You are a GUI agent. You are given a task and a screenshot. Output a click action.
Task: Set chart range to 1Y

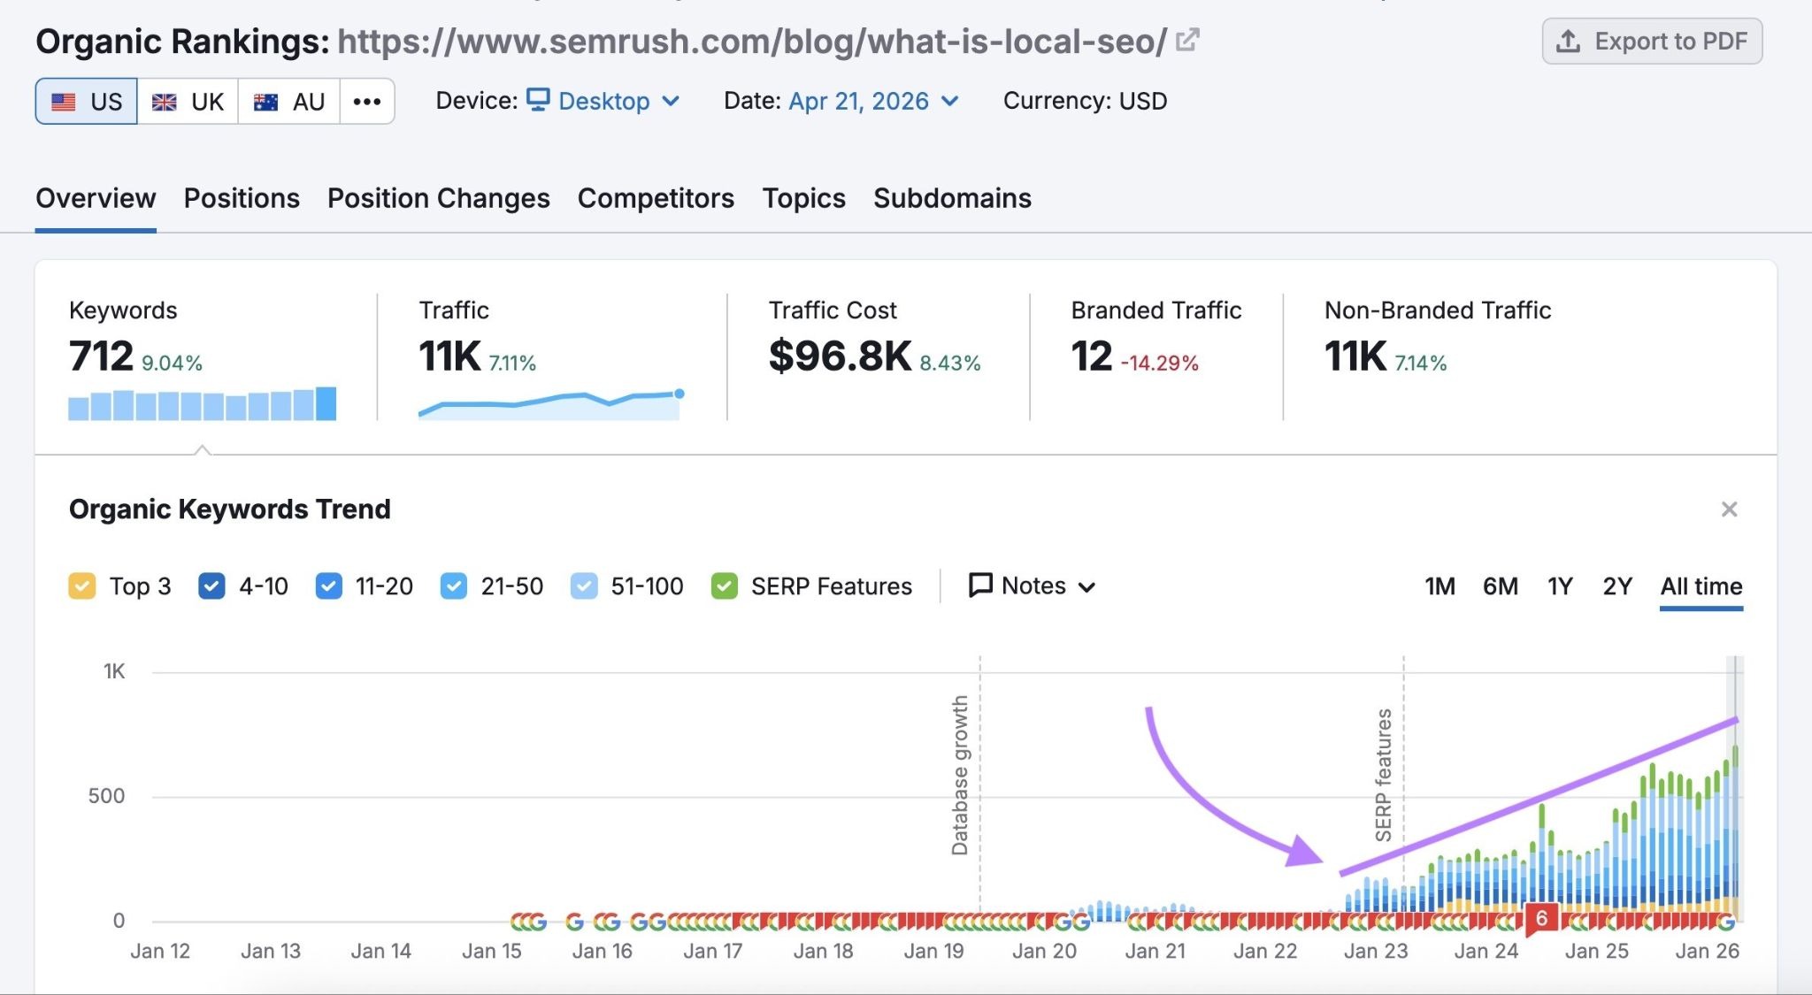(x=1560, y=586)
